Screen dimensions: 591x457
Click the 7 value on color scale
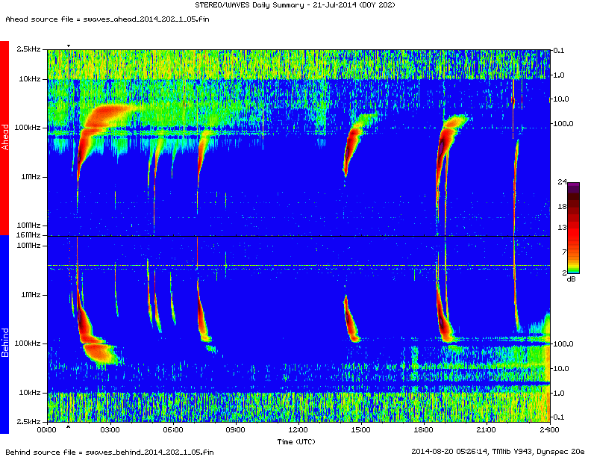point(564,252)
